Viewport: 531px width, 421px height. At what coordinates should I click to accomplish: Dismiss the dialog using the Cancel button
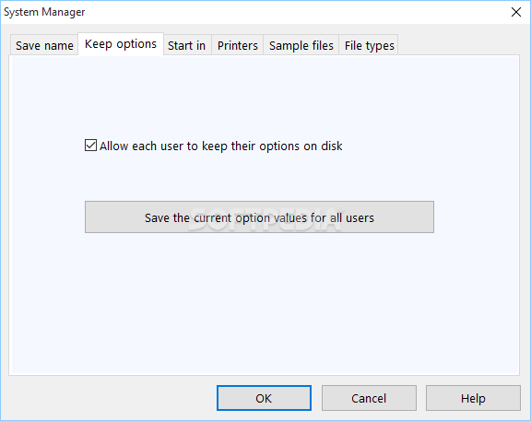[369, 398]
